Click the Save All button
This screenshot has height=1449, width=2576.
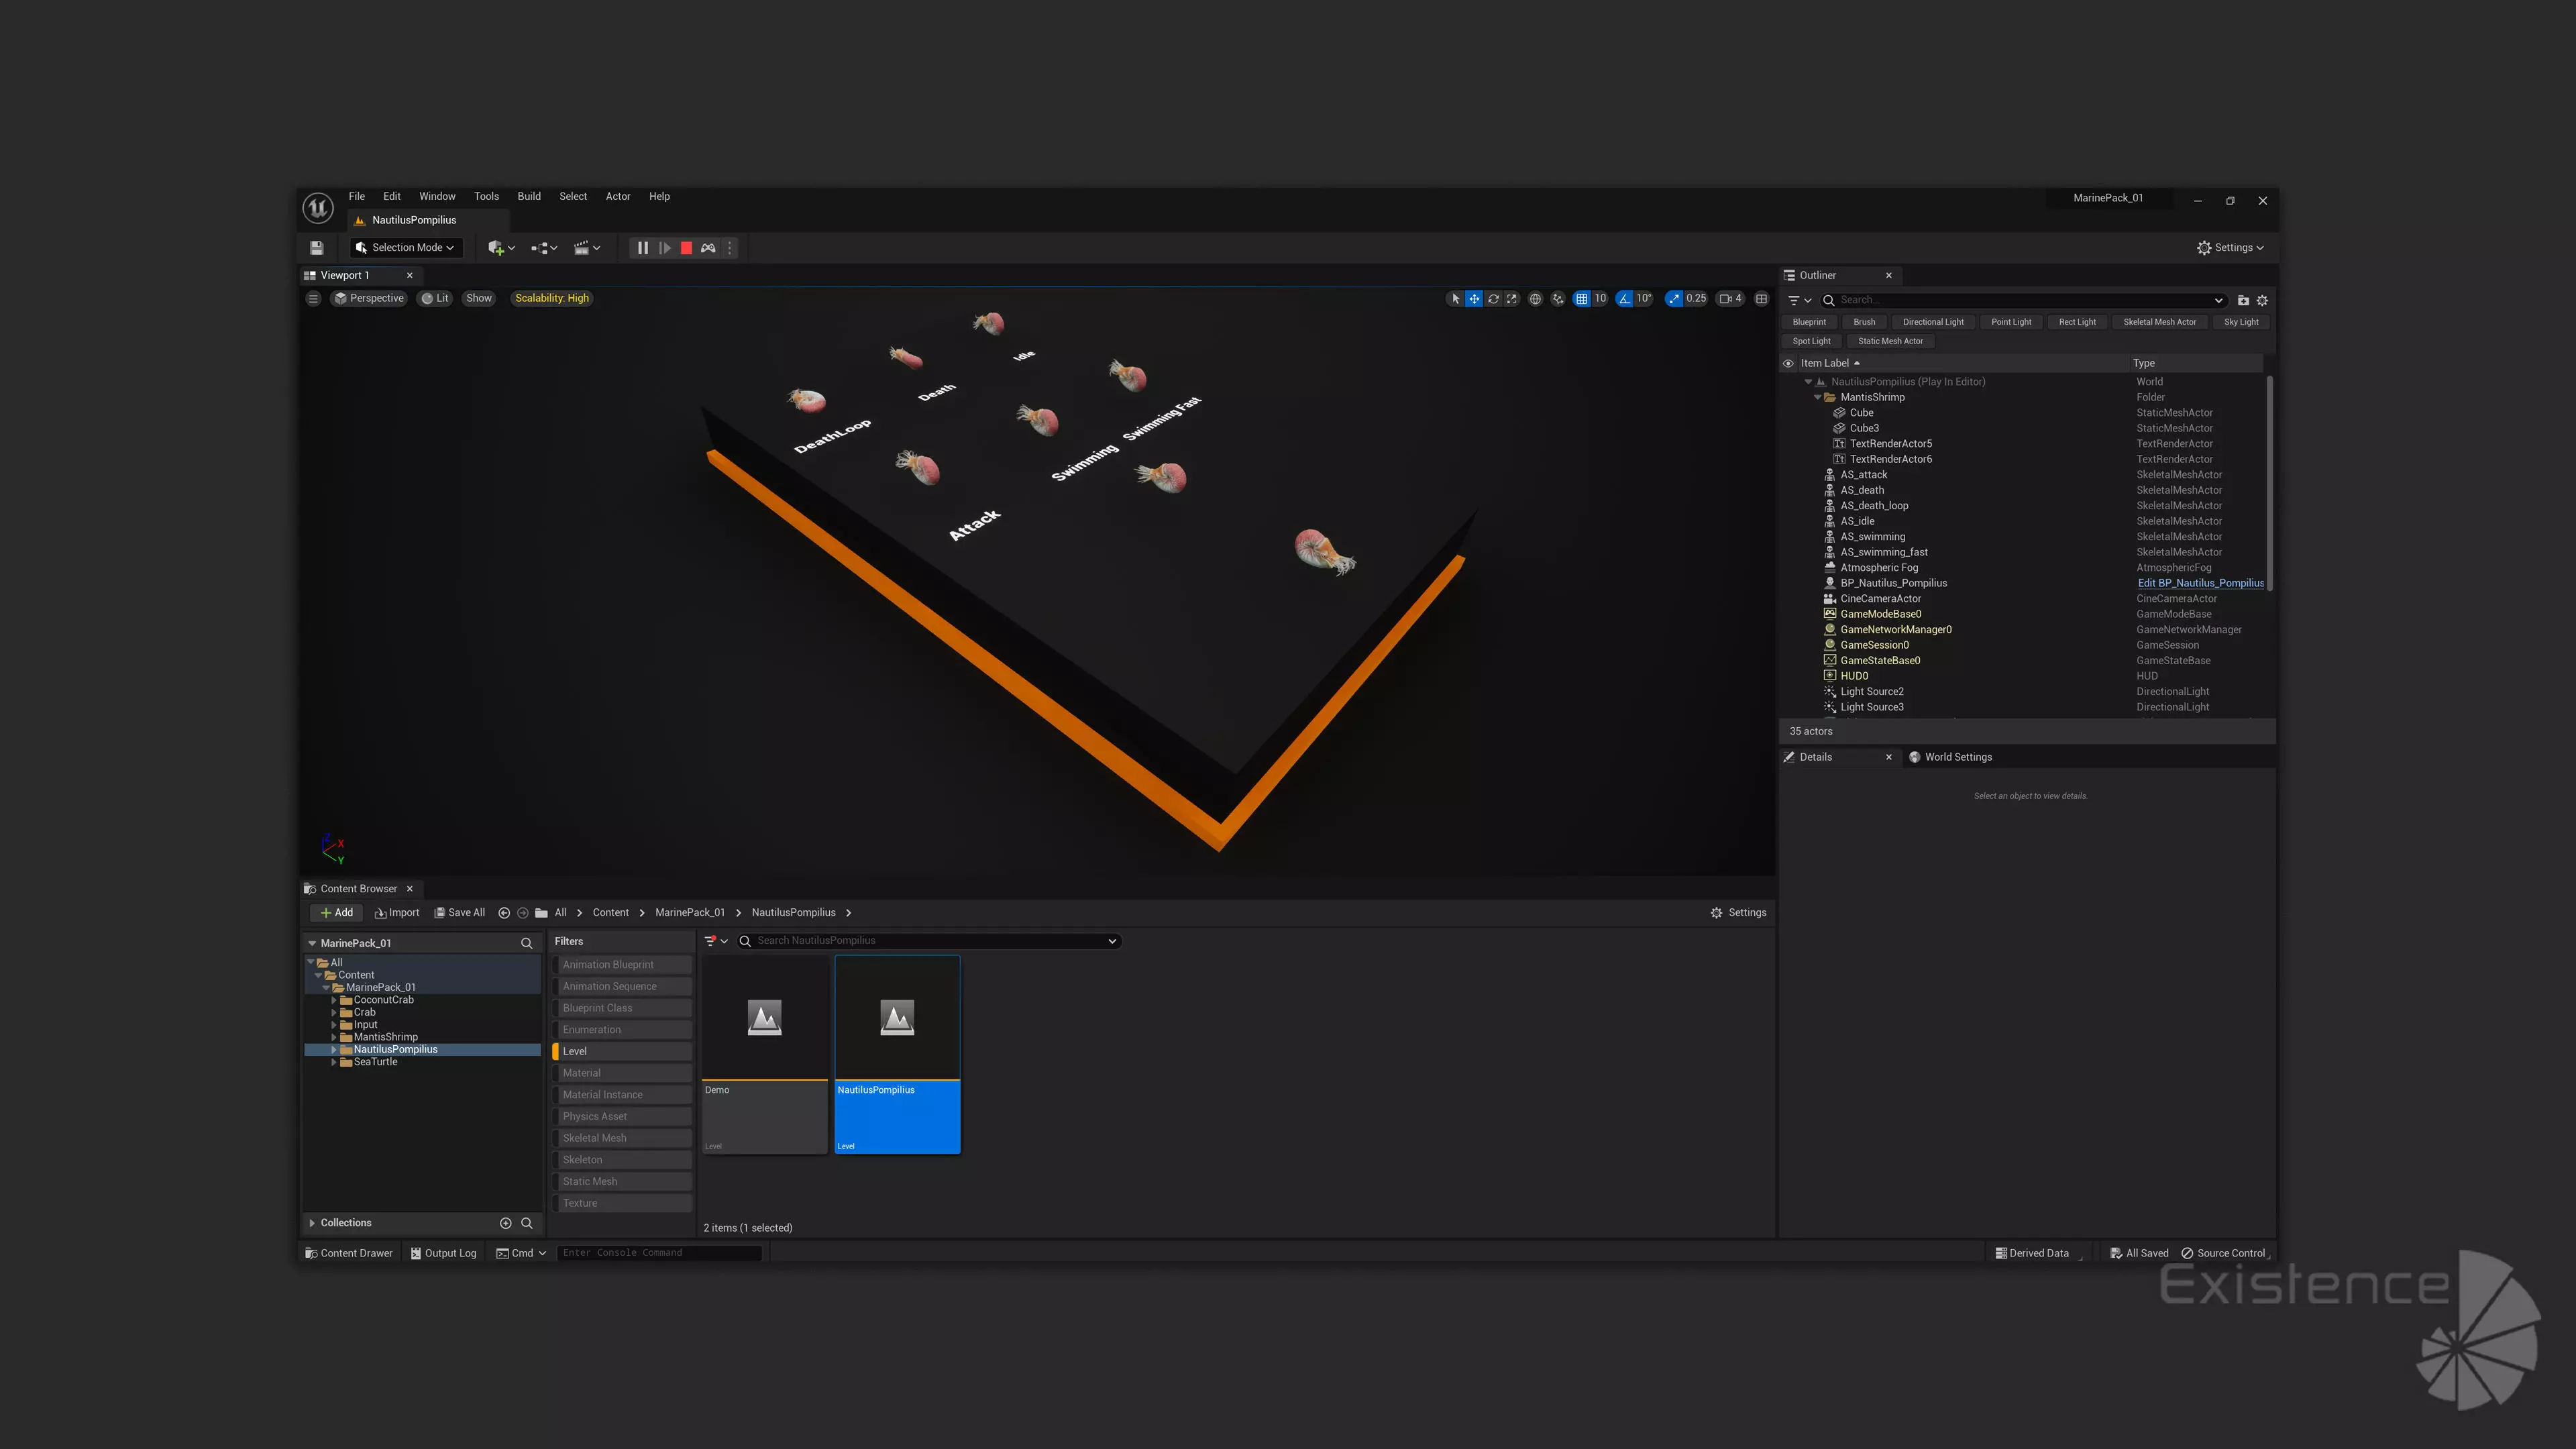459,913
